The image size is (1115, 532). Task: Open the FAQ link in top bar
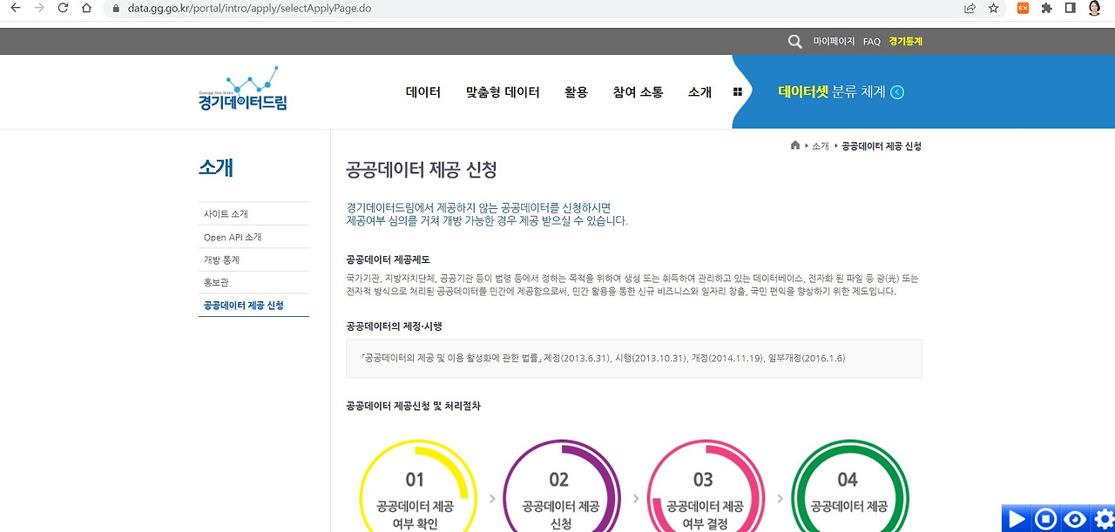click(872, 42)
